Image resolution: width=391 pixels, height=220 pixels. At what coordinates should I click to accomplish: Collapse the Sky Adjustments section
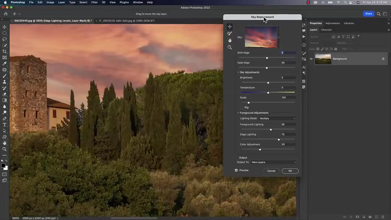[x=238, y=72]
